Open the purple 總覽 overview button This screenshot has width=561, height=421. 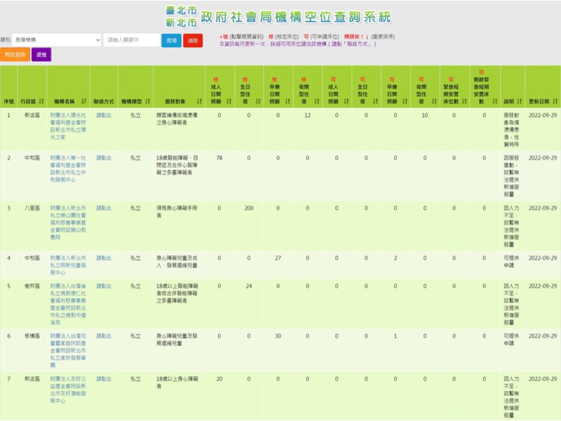[x=42, y=54]
